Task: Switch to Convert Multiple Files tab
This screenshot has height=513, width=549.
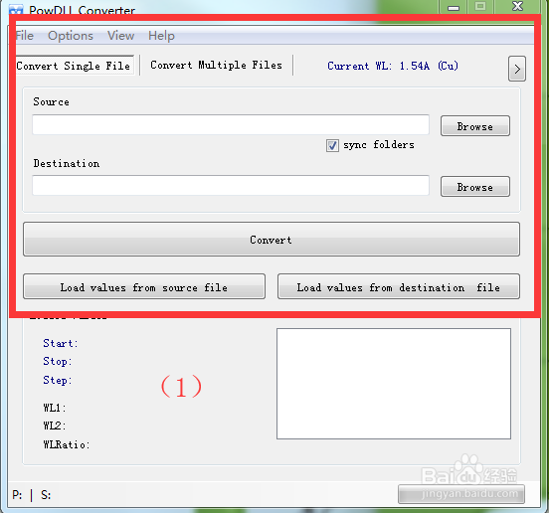Action: (x=216, y=65)
